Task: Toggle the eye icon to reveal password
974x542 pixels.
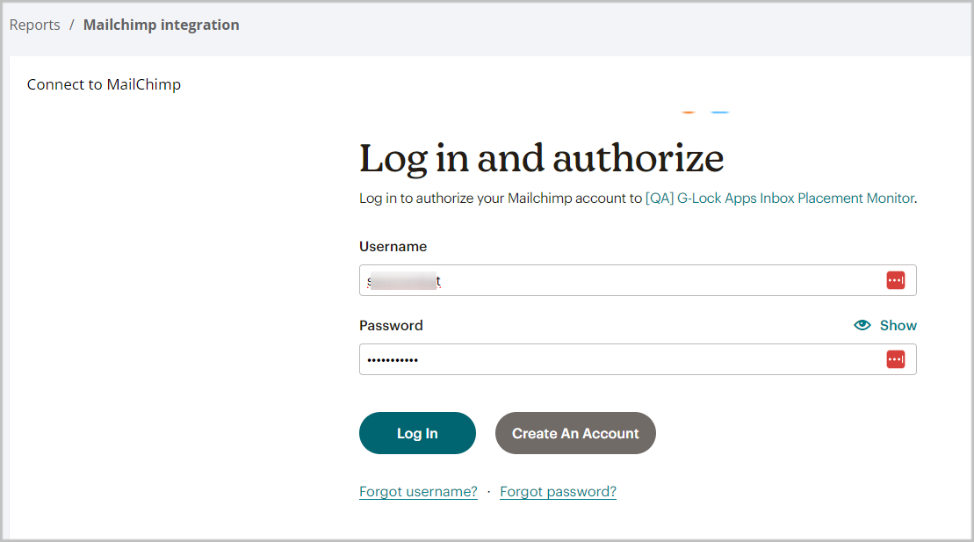Action: click(x=862, y=325)
